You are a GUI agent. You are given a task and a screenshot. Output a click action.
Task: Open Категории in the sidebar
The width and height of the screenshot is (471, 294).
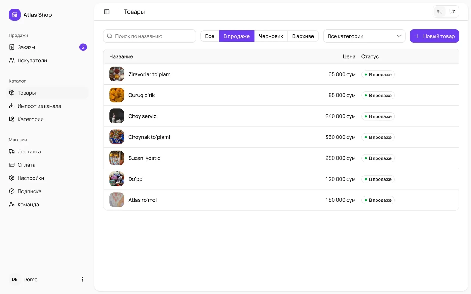(x=47, y=119)
